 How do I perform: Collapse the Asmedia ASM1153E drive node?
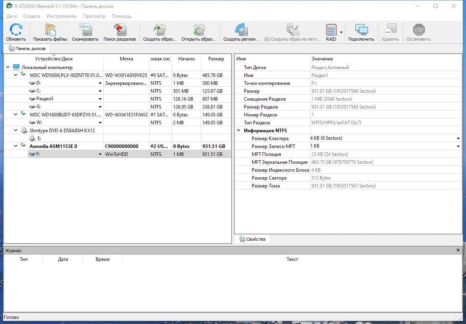(x=15, y=146)
